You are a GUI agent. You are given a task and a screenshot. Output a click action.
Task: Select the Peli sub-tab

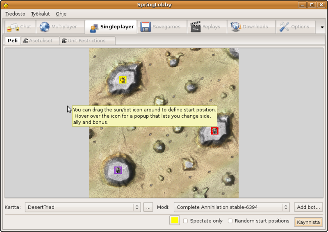[13, 41]
